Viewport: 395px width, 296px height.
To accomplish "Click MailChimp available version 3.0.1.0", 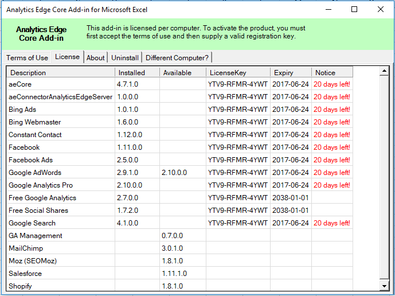I will pos(183,248).
